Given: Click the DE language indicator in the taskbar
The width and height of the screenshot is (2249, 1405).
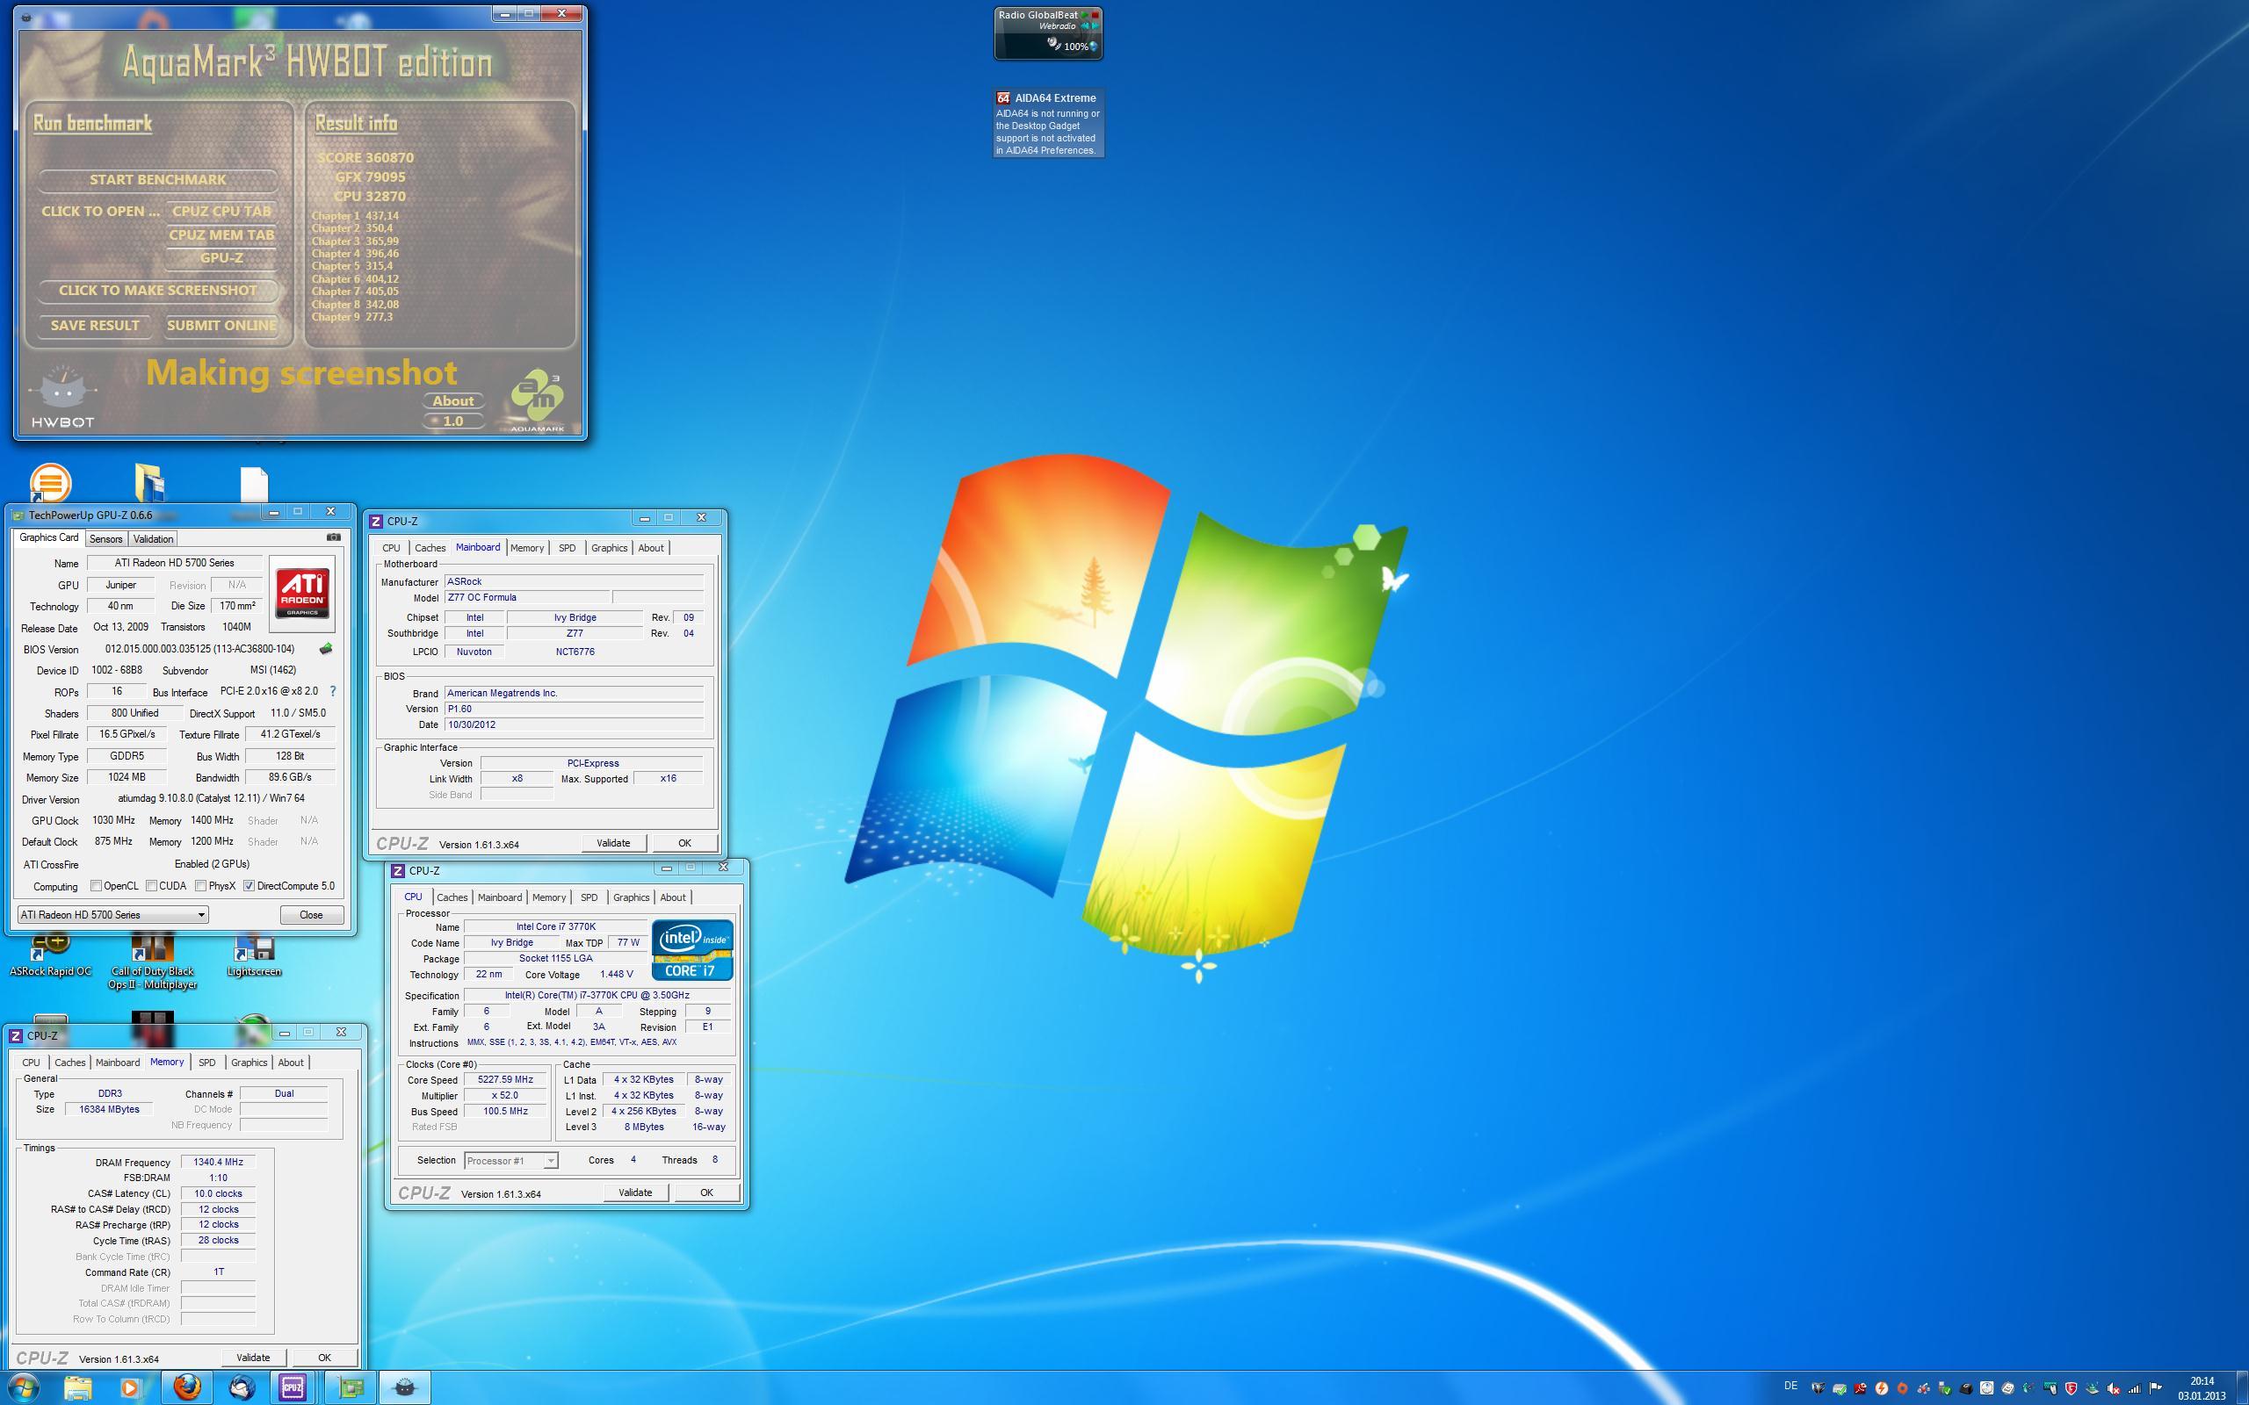Looking at the screenshot, I should click(1790, 1387).
